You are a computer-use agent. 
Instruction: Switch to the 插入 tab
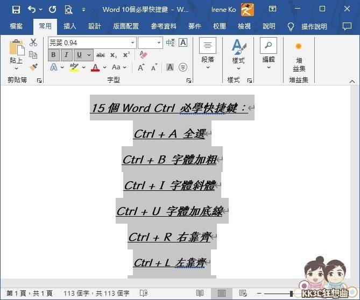coord(70,26)
